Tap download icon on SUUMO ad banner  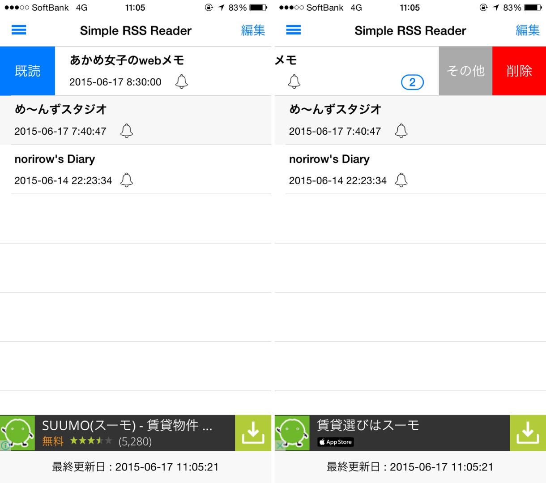(x=253, y=433)
